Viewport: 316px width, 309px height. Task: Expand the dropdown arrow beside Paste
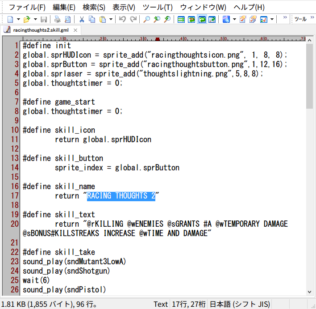[111, 19]
